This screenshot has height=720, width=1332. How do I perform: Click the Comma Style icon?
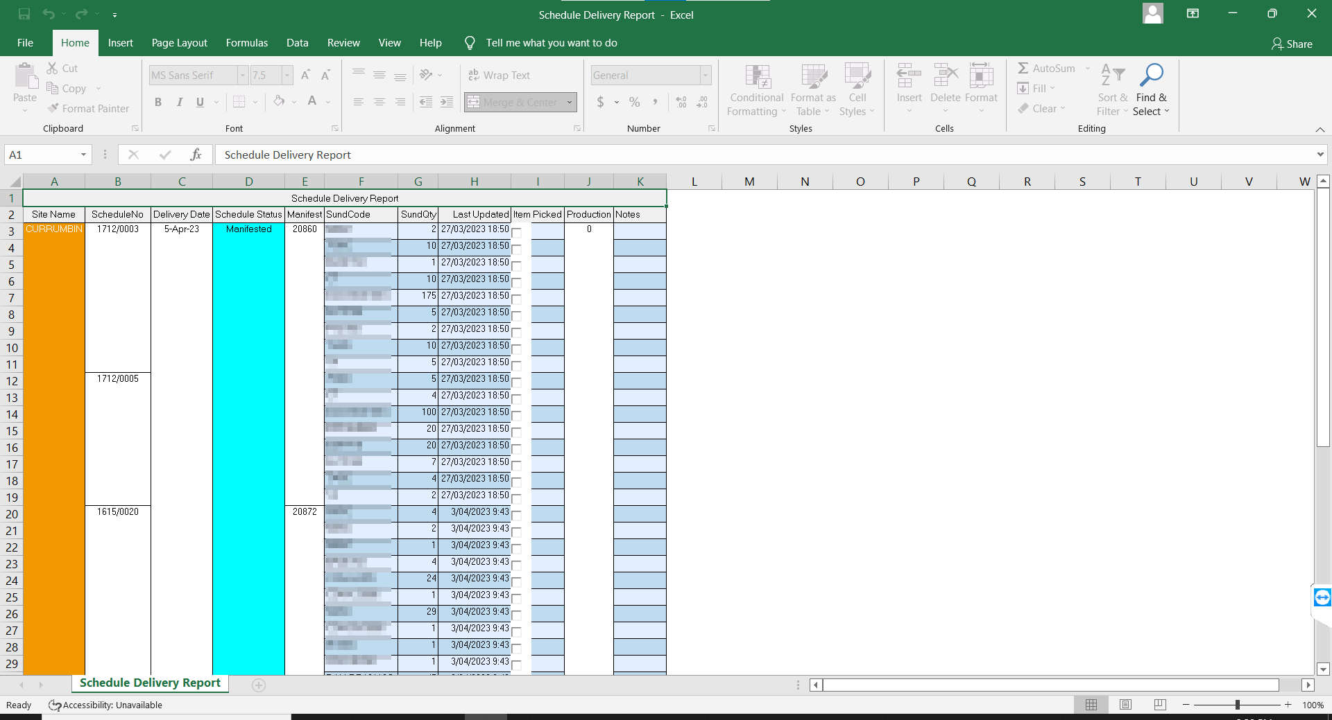pyautogui.click(x=655, y=102)
